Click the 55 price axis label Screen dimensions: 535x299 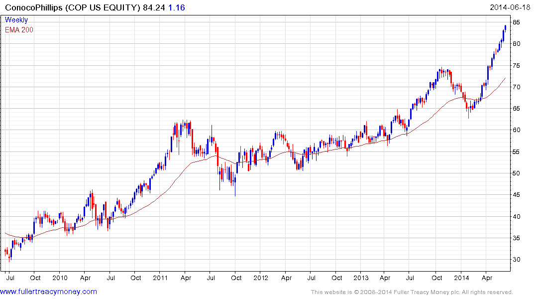[x=516, y=151]
